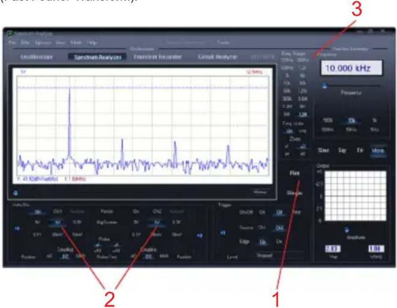Click the Amplitude slider handle
The height and width of the screenshot is (308, 397).
pos(347,230)
